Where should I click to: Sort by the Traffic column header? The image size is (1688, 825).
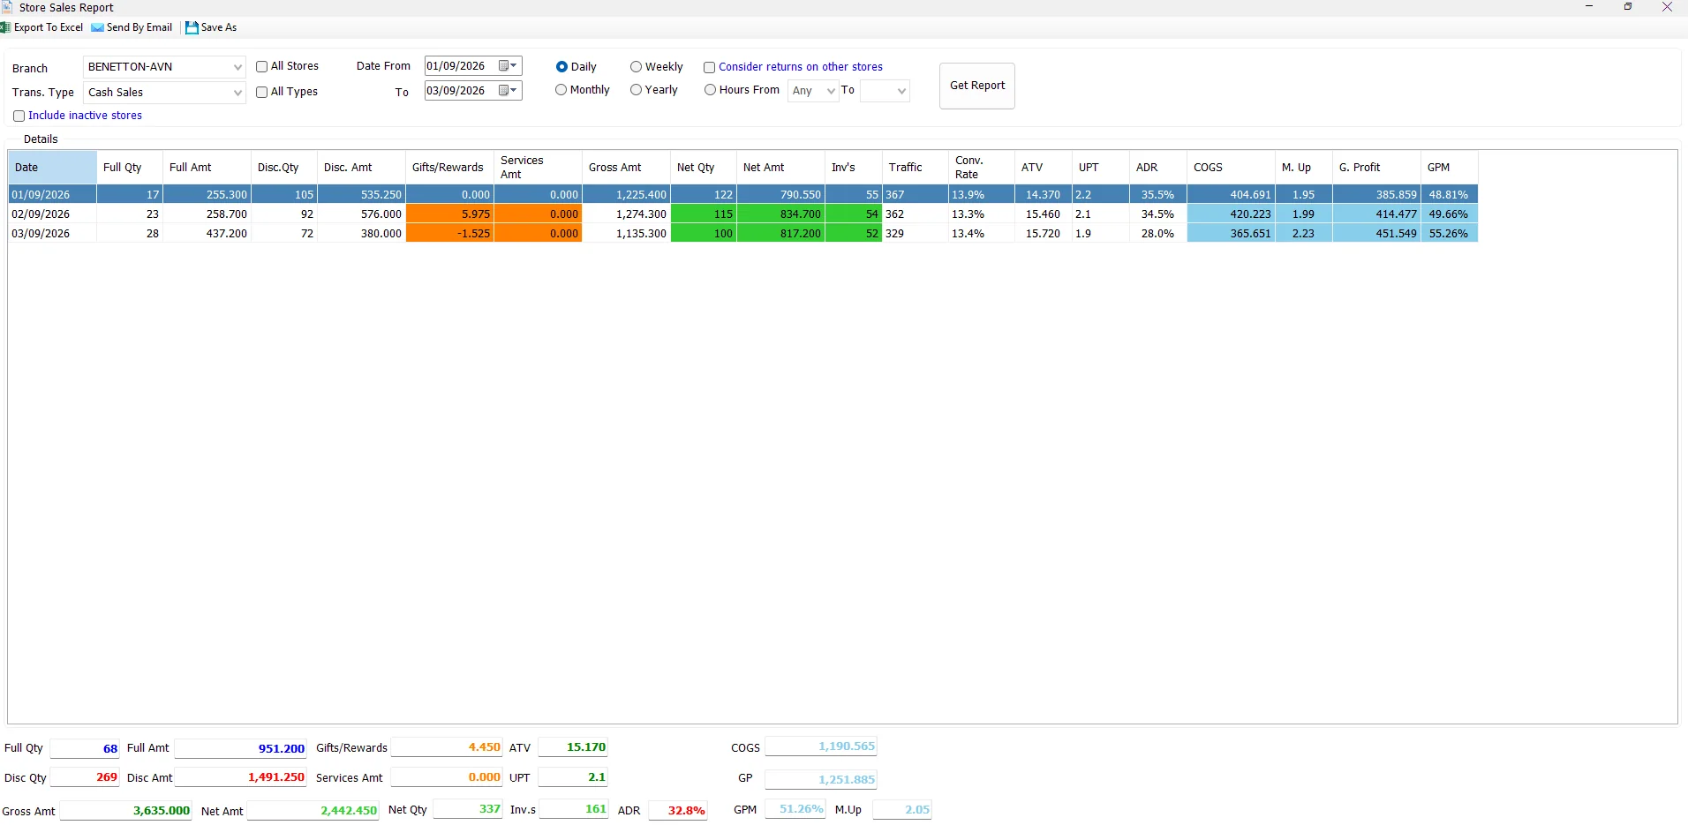[x=916, y=168]
